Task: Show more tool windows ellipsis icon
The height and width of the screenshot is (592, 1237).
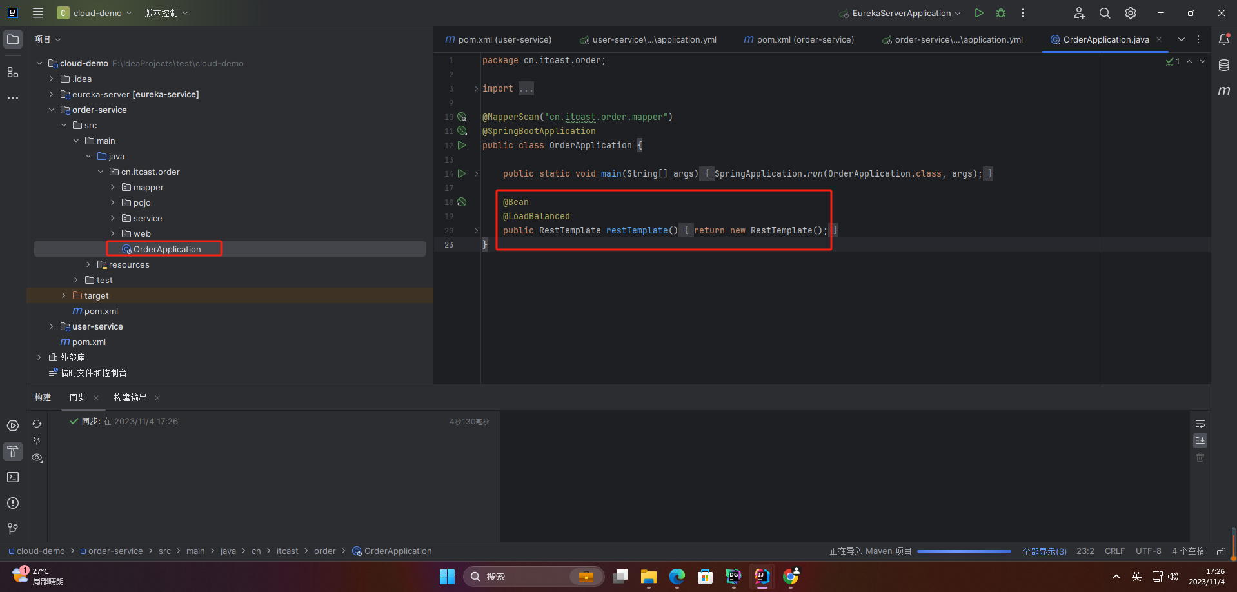Action: coord(13,98)
